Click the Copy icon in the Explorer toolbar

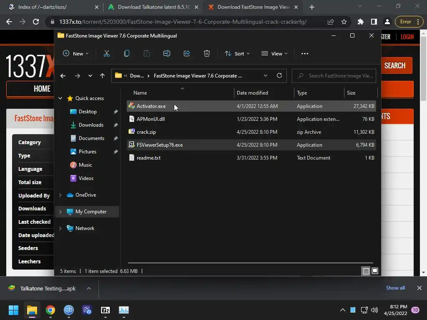127,54
